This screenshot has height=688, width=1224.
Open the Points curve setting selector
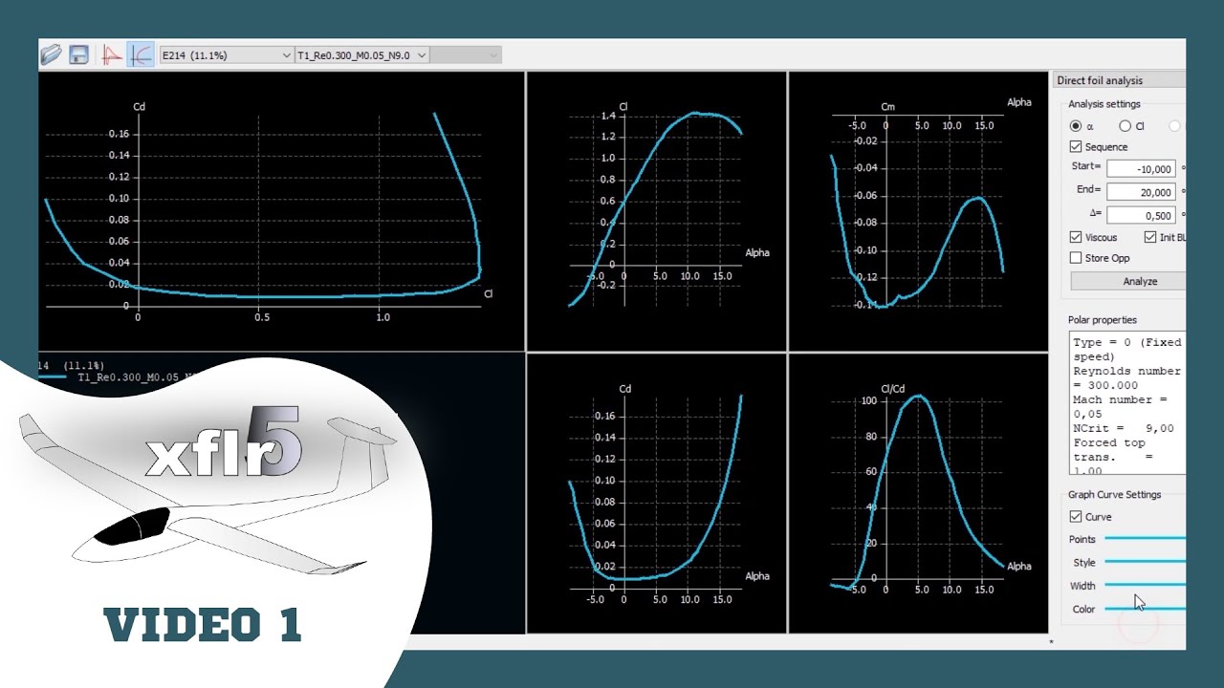pyautogui.click(x=1145, y=539)
